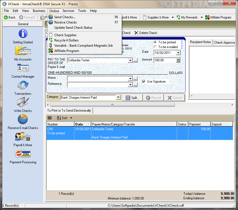Switch to the Recipient Notes tab
This screenshot has width=238, height=210.
coord(200,42)
